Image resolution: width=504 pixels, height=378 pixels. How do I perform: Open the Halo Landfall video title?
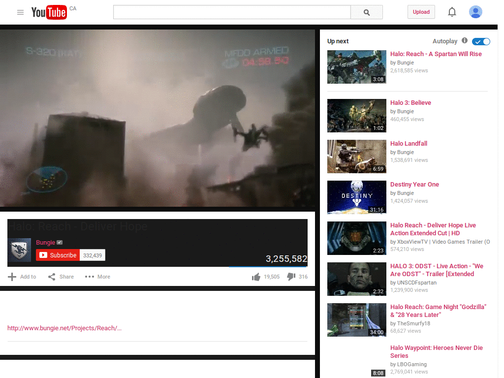tap(409, 144)
